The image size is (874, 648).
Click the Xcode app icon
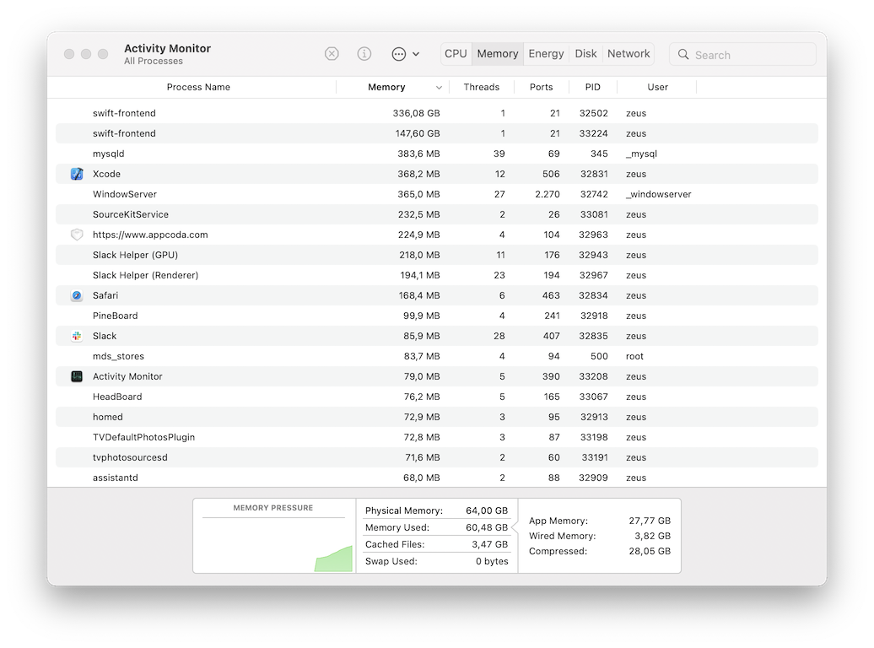point(77,174)
